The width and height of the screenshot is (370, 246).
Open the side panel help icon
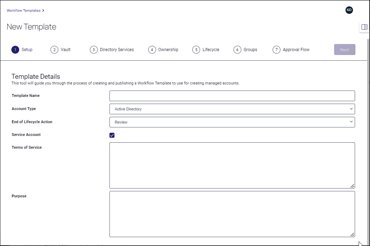(364, 27)
